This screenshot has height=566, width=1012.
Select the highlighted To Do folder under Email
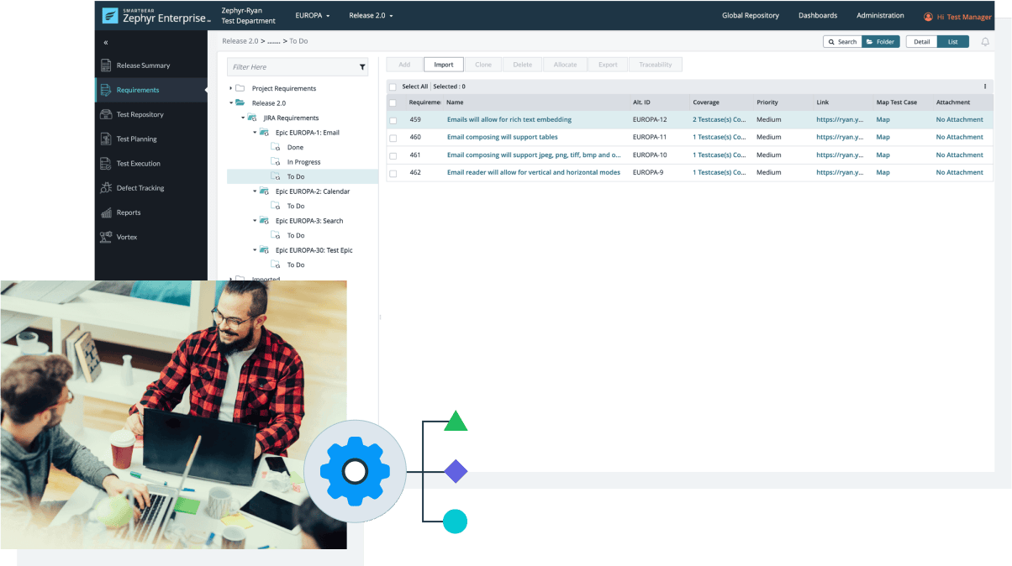[303, 177]
